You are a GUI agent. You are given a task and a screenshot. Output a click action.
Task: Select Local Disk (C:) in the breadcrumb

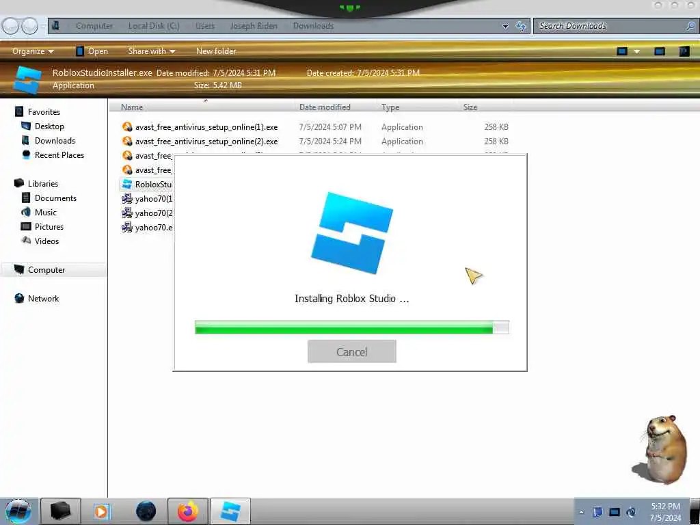pyautogui.click(x=154, y=26)
